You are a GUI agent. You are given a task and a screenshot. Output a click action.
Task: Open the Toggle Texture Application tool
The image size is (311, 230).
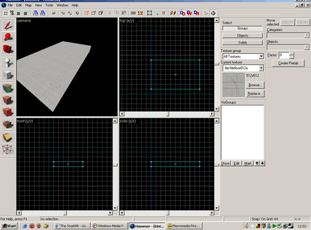8,88
